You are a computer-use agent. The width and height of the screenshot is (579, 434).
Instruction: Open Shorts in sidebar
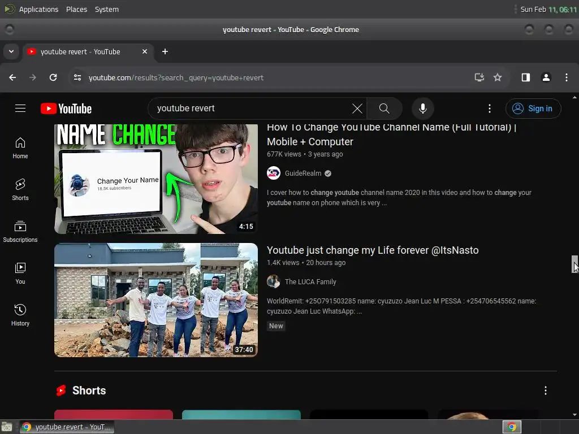pyautogui.click(x=20, y=190)
